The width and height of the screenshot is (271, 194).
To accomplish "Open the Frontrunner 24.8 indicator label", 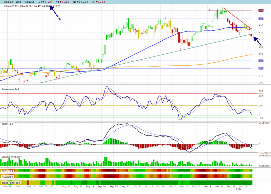I will click(x=11, y=89).
